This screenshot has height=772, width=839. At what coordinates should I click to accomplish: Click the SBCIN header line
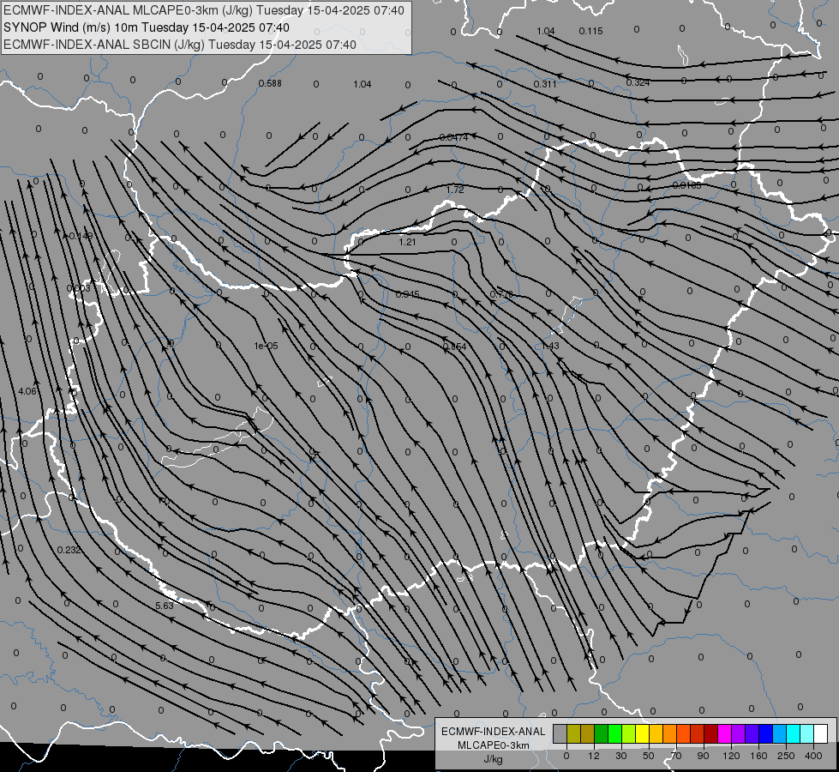(x=180, y=45)
